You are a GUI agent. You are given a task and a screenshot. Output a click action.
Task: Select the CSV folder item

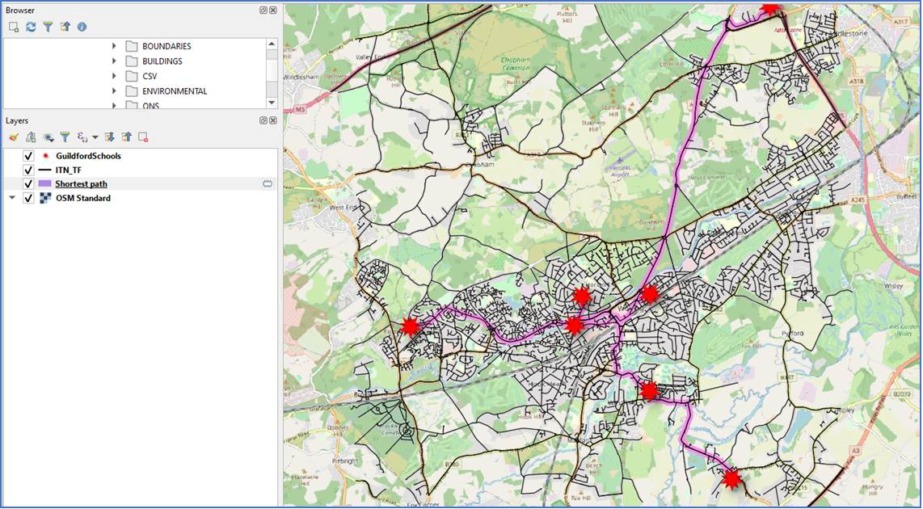point(150,77)
